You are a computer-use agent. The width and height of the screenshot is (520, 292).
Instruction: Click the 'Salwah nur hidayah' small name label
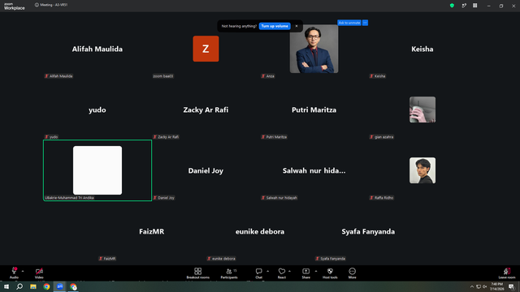282,198
